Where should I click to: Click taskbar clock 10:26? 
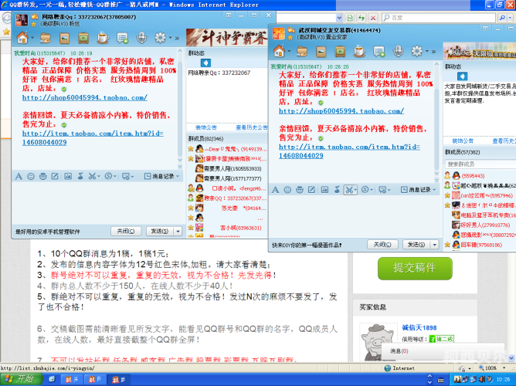click(503, 379)
